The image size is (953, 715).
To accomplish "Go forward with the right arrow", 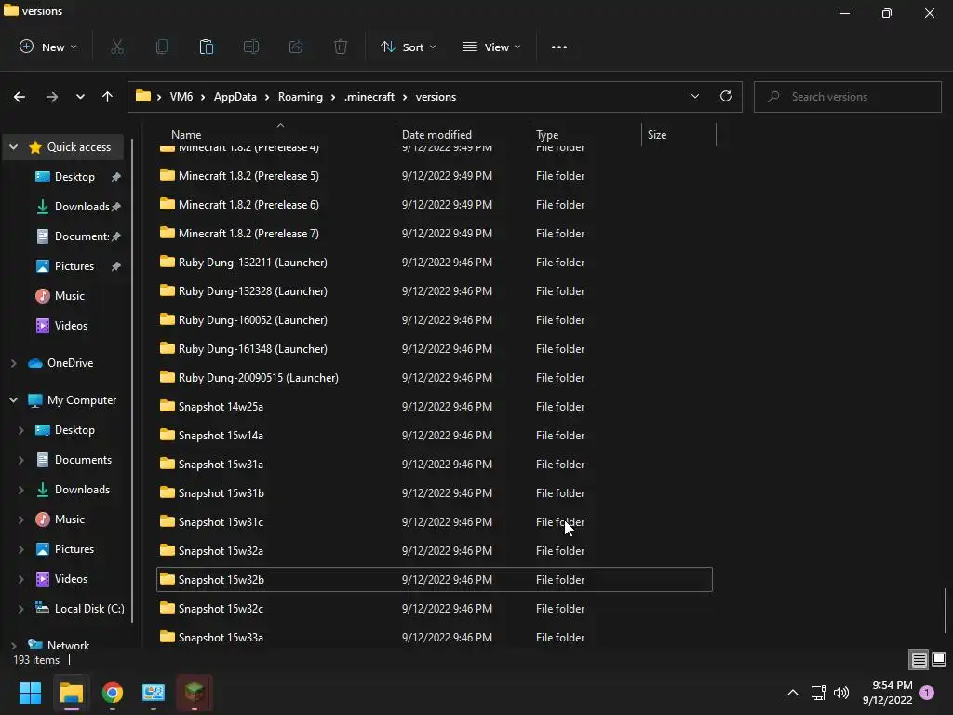I will pyautogui.click(x=52, y=97).
